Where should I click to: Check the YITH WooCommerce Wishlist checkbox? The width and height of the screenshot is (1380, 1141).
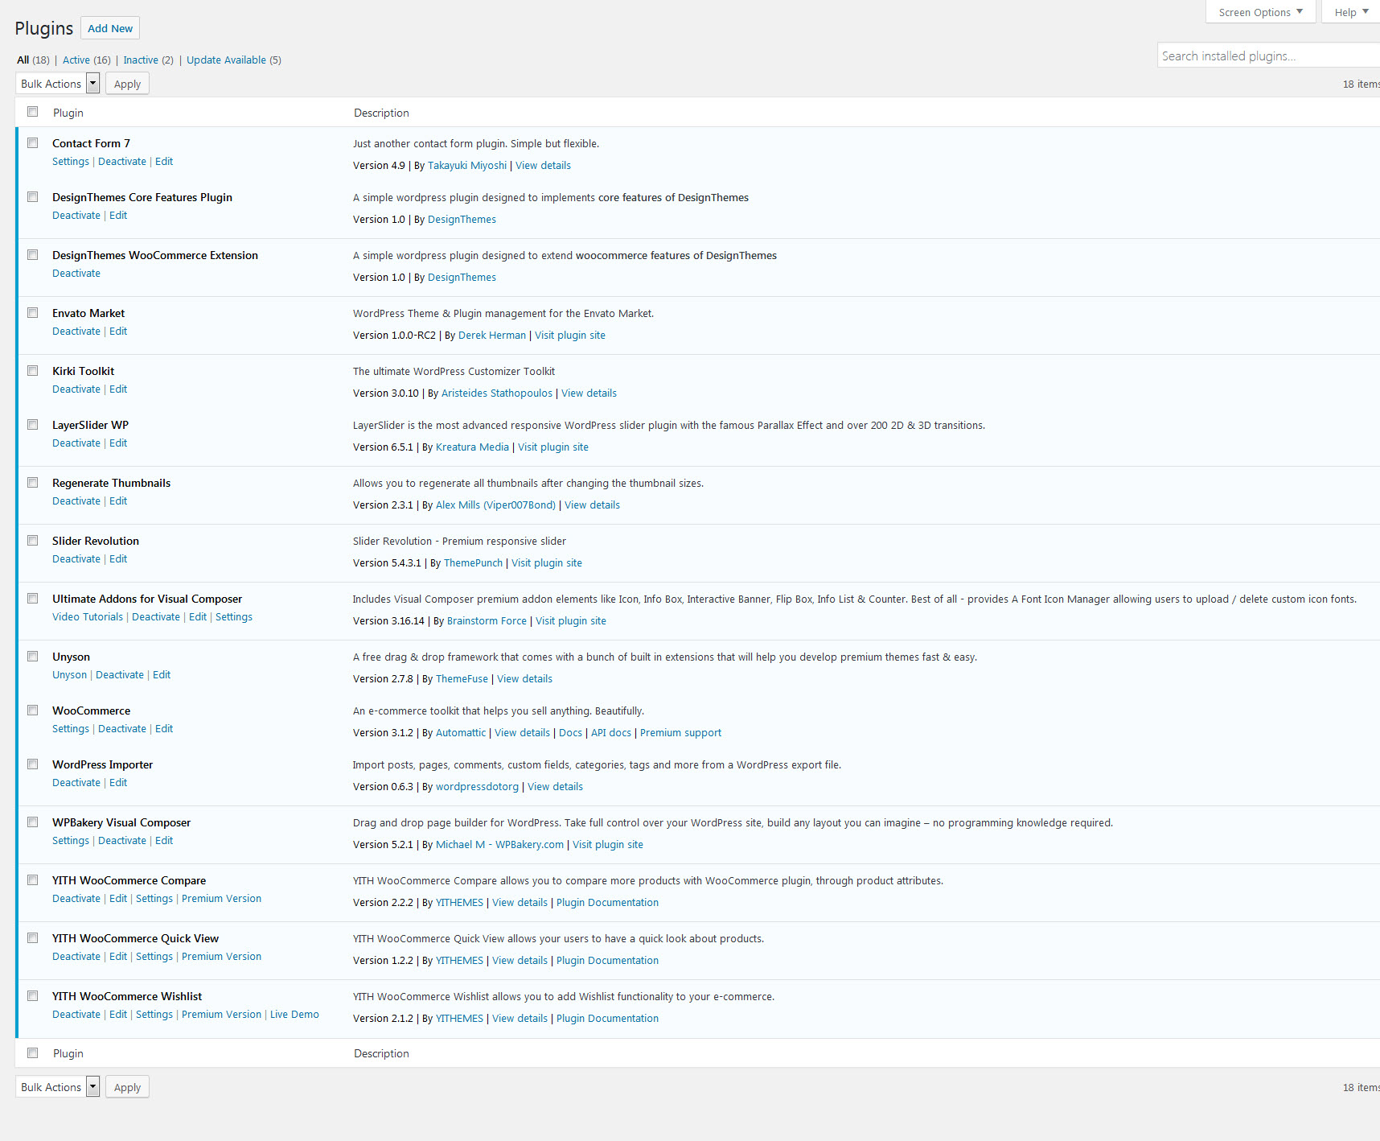click(x=33, y=996)
